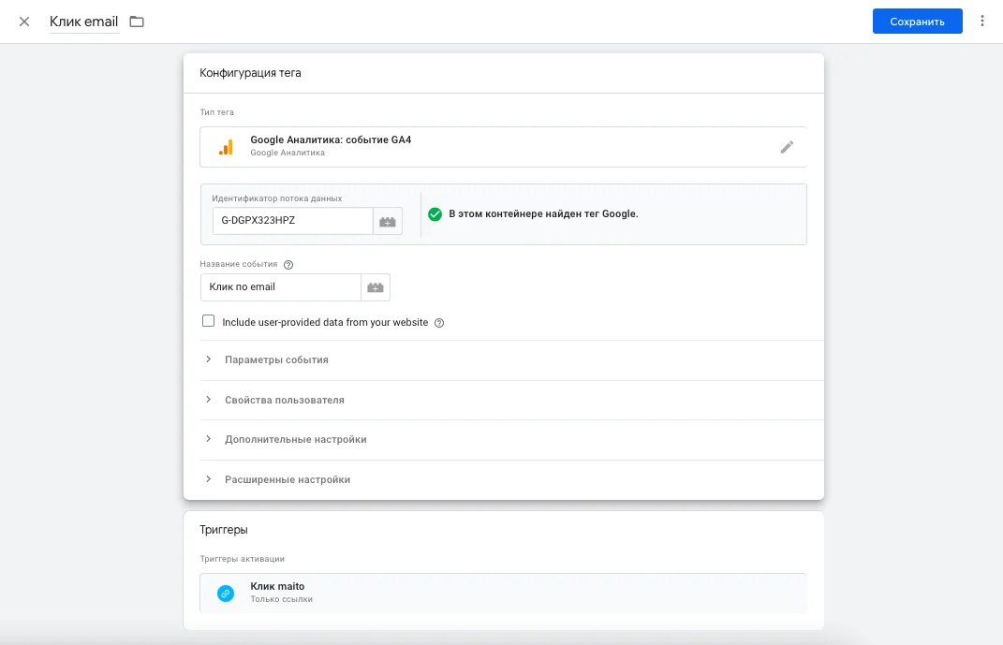Click help icon beside user-provided data option
Screen dimensions: 1003x645
click(x=439, y=323)
